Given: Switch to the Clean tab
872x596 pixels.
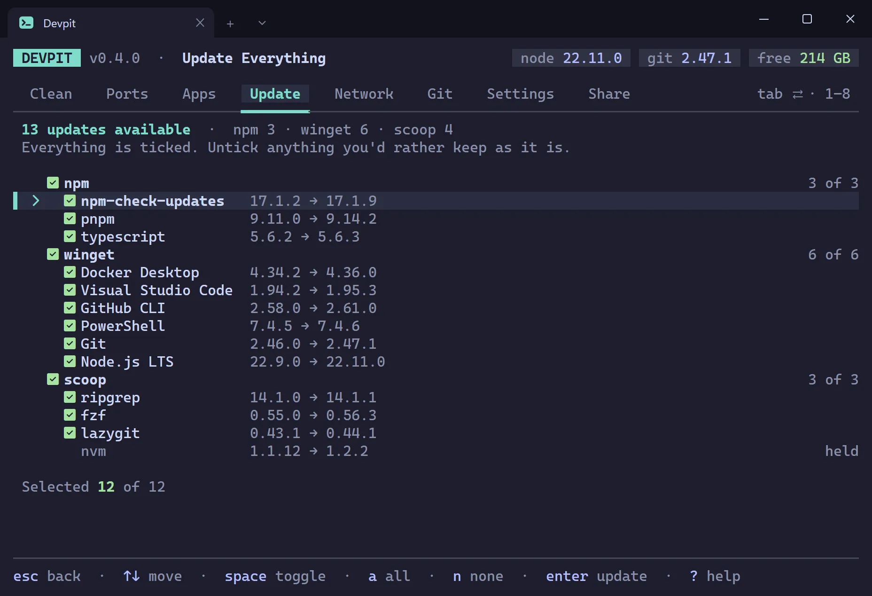Looking at the screenshot, I should click(x=51, y=94).
